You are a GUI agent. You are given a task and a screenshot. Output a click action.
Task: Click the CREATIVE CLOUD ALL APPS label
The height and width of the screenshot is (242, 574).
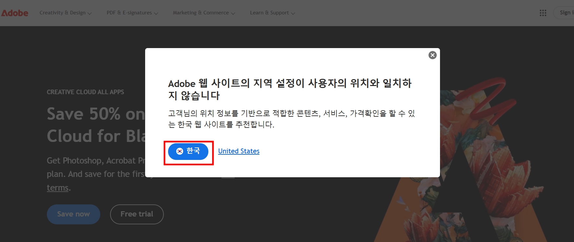tap(86, 92)
